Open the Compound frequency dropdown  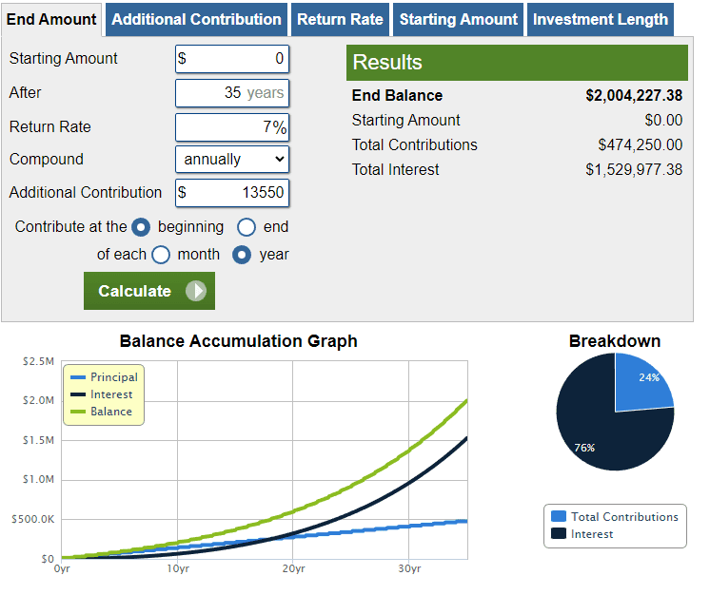coord(232,159)
